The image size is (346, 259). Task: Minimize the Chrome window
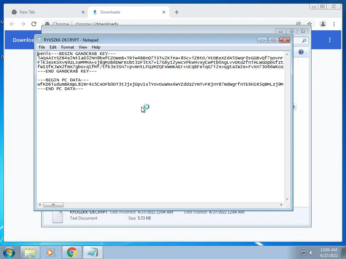[314, 7]
